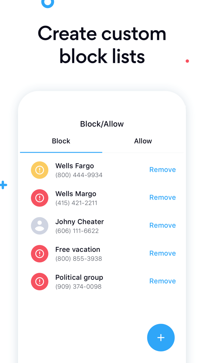The height and width of the screenshot is (363, 204).
Task: Tap the red alert icon beside Free vacation
Action: coord(39,254)
